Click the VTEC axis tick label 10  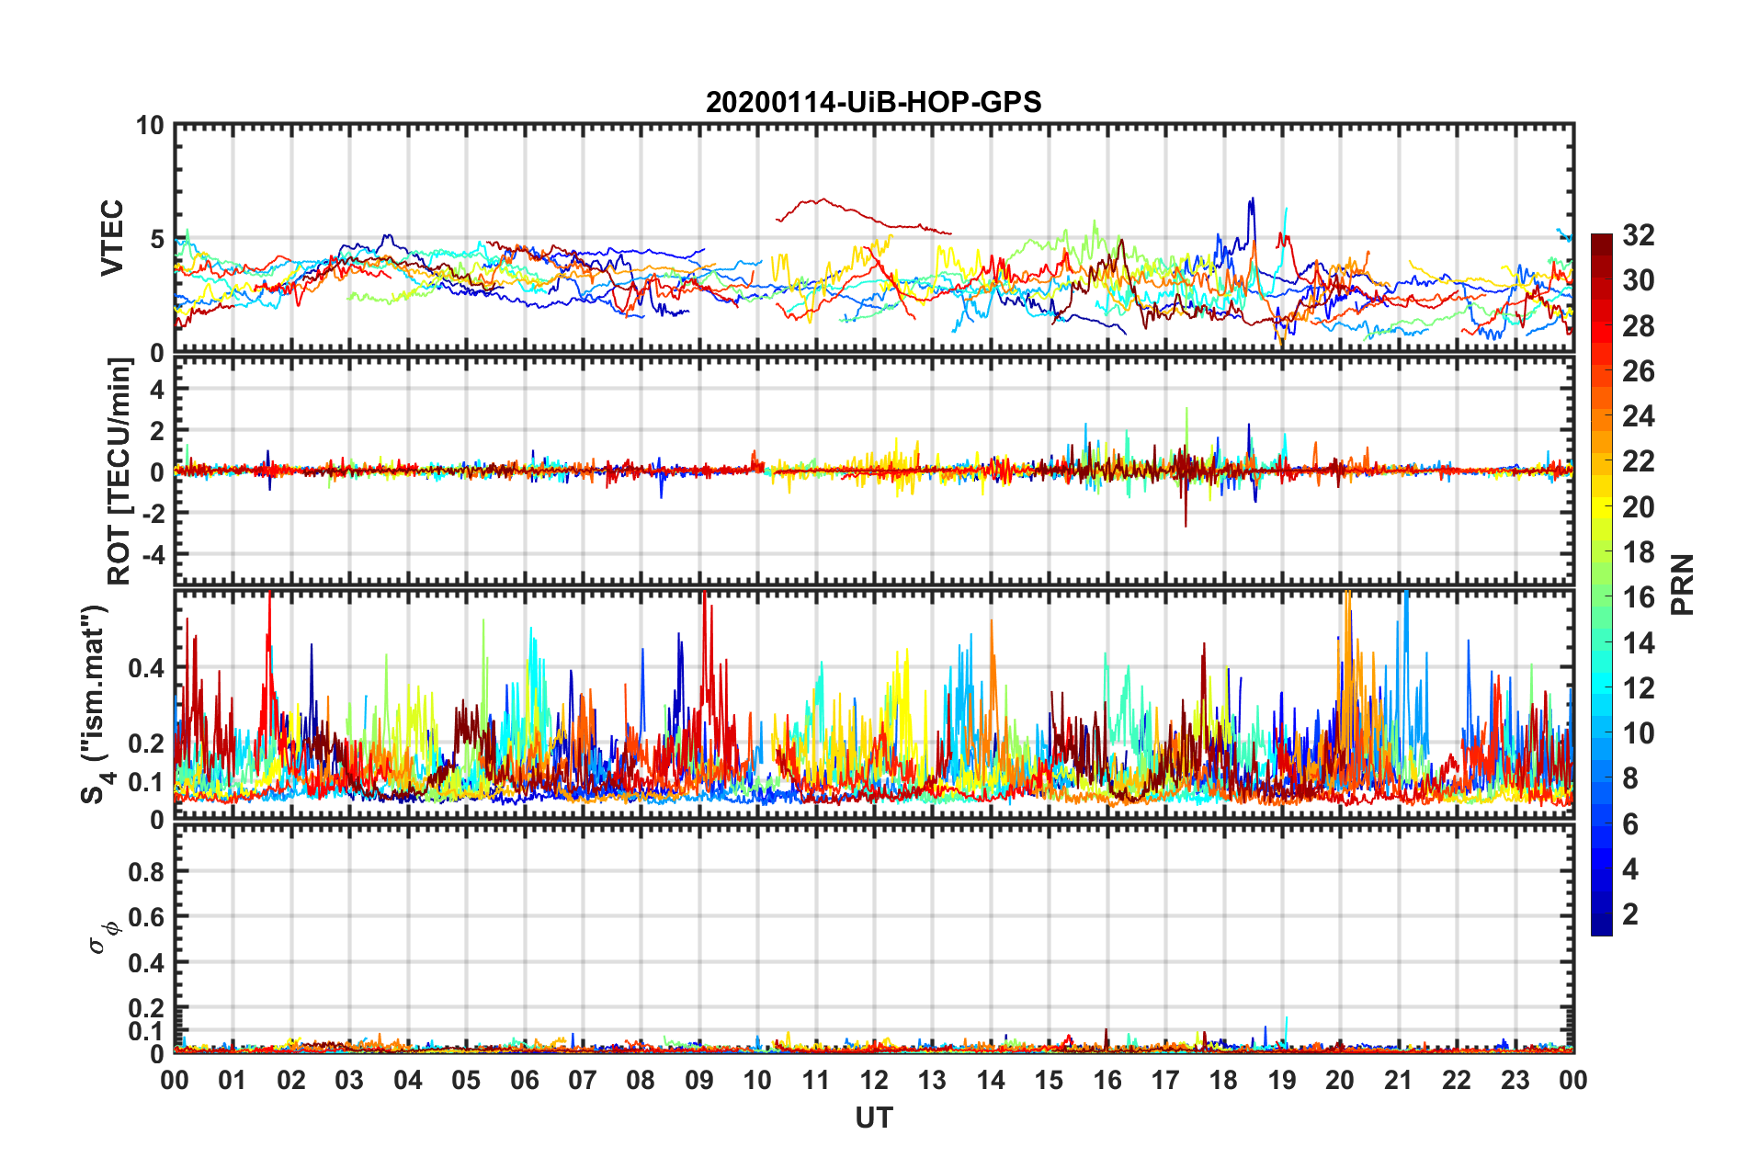(149, 126)
